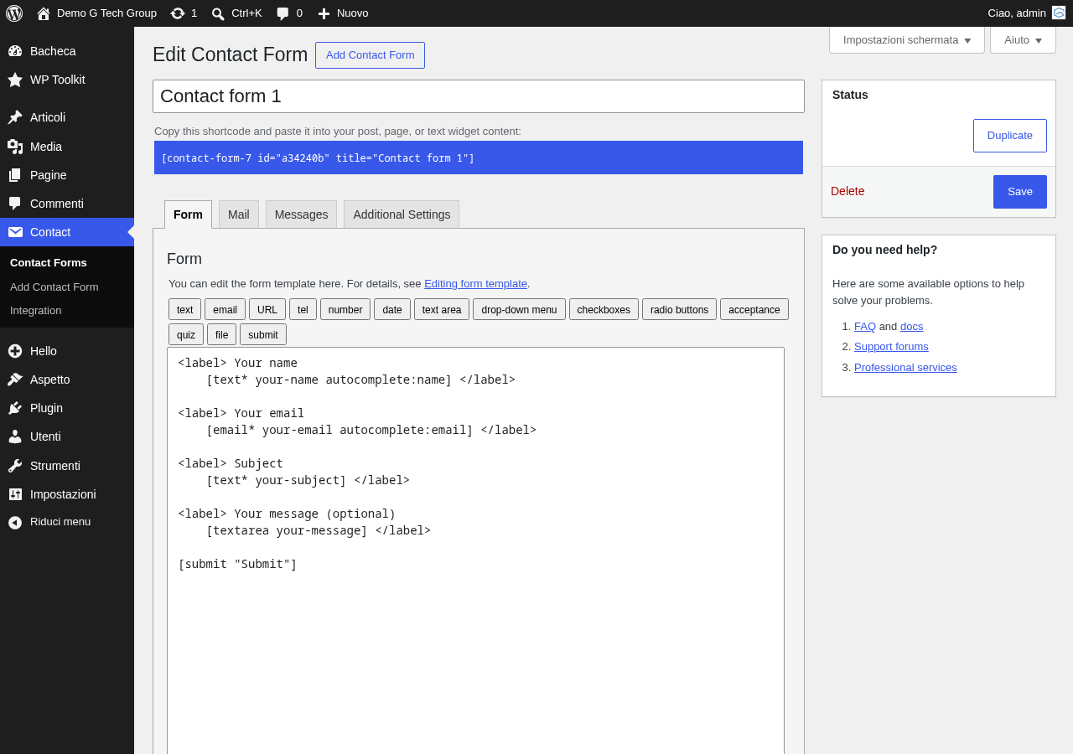
Task: Insert a quiz tag
Action: tap(186, 334)
